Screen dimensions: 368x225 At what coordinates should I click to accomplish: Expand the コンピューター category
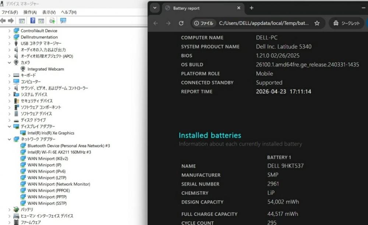click(10, 82)
